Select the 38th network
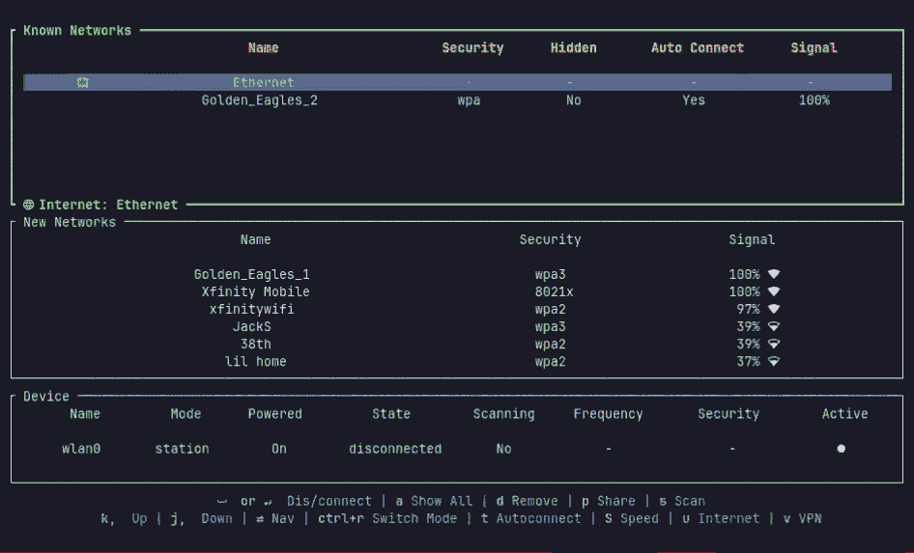914x553 pixels. tap(256, 344)
